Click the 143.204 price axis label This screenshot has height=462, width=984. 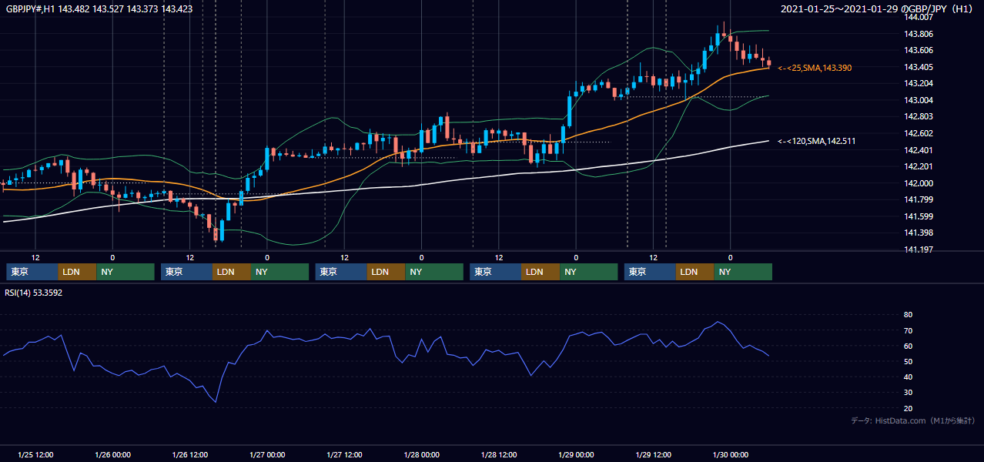point(919,83)
